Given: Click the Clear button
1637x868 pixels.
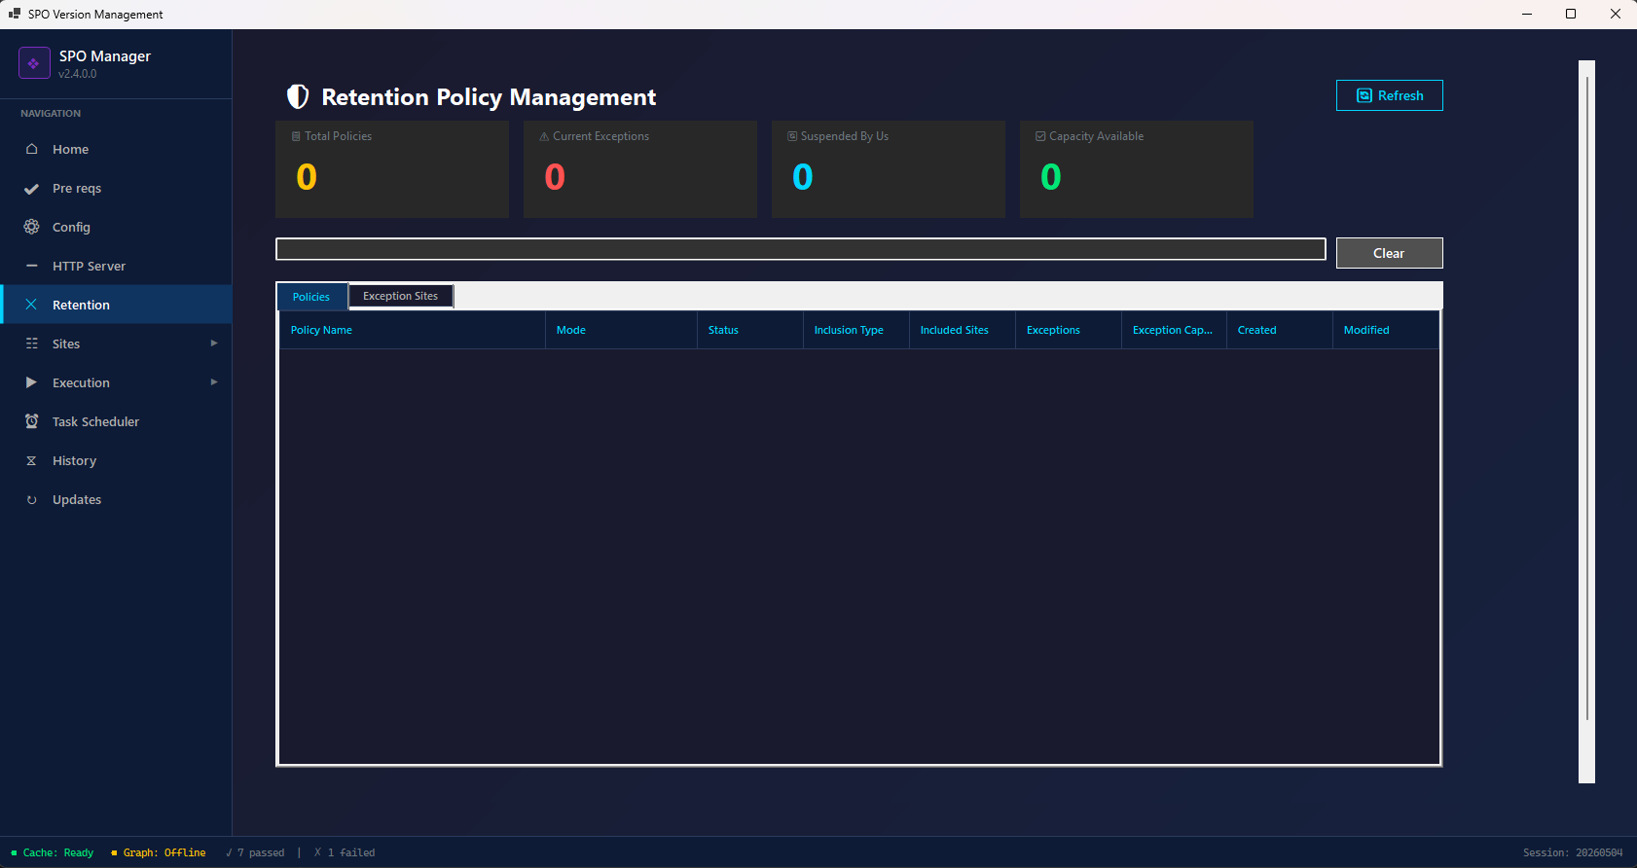Looking at the screenshot, I should 1389,253.
